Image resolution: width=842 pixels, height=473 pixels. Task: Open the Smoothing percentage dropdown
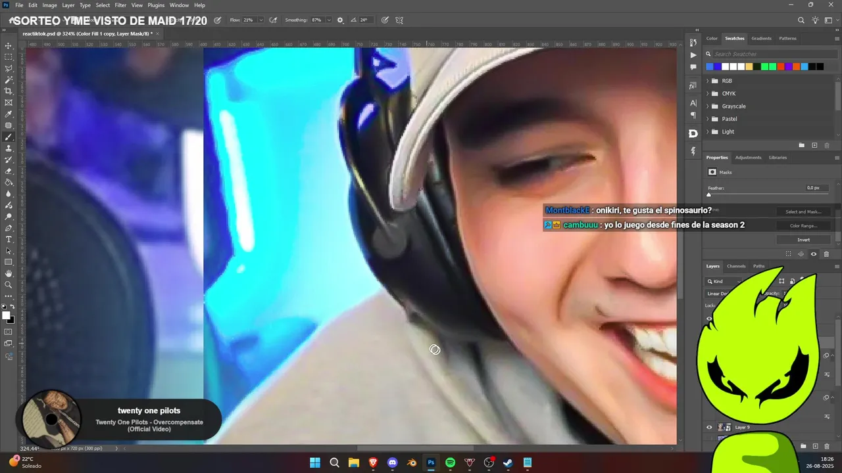(x=329, y=20)
